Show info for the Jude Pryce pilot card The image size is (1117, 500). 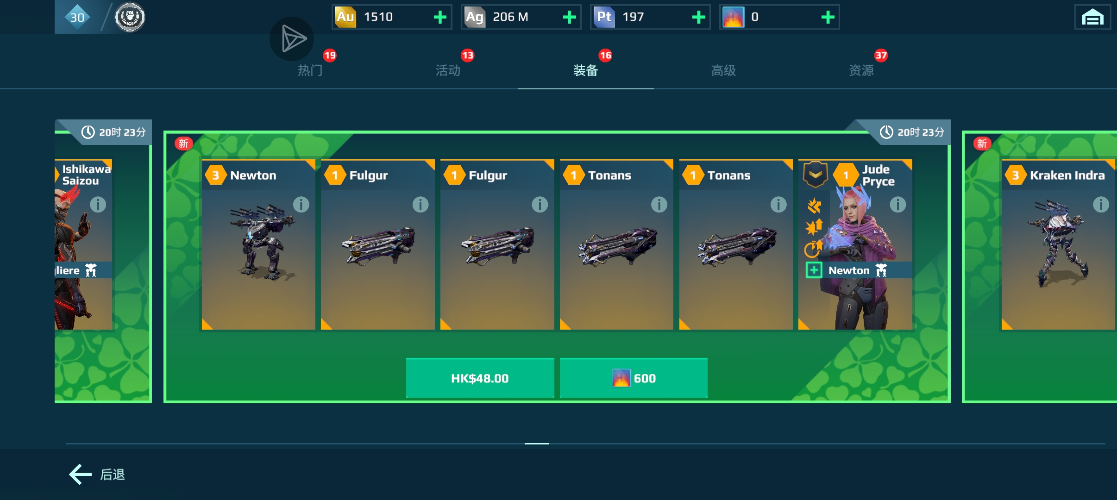click(897, 204)
